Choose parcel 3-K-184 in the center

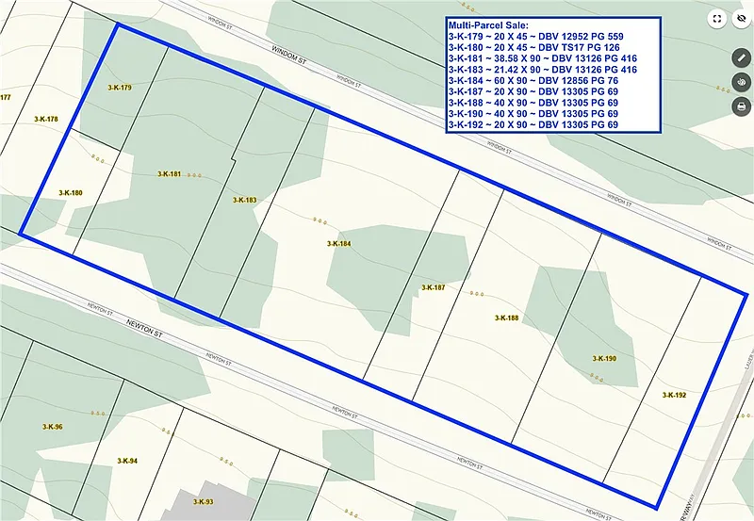click(x=338, y=243)
